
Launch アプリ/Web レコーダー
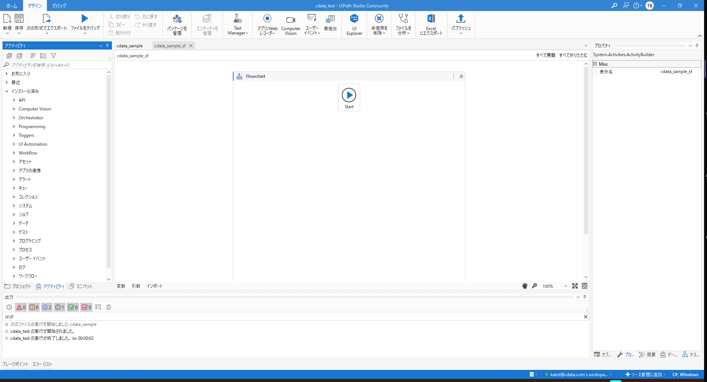(267, 24)
